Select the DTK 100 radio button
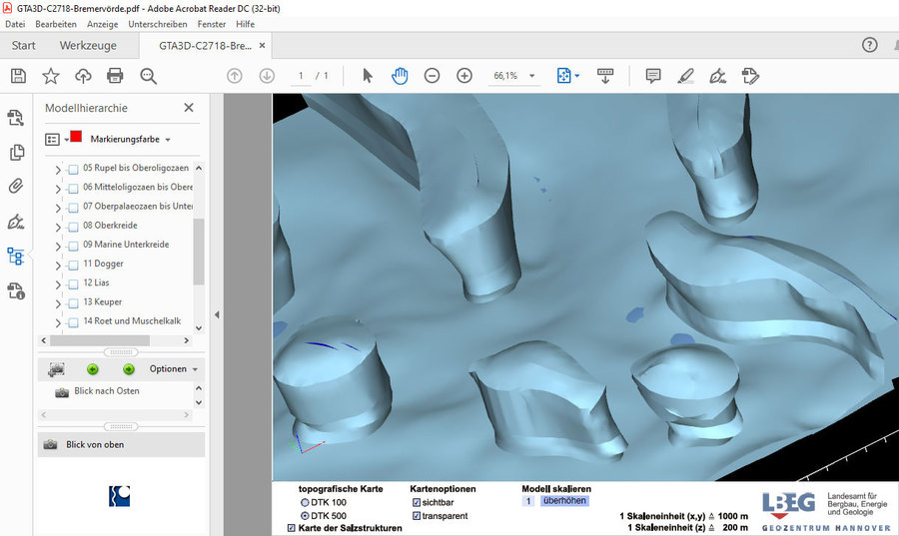This screenshot has width=899, height=536. tap(306, 502)
